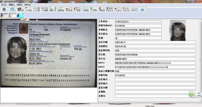Select the 签证 document type

pyautogui.click(x=77, y=9)
